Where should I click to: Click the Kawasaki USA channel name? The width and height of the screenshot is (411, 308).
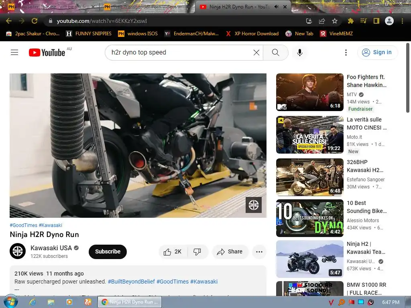click(x=51, y=248)
